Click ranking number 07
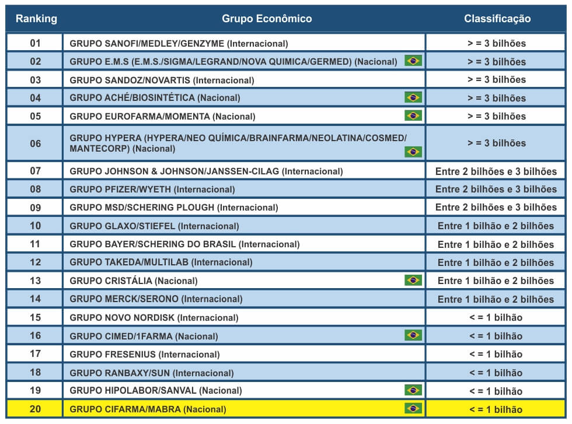Image resolution: width=572 pixels, height=424 pixels. (x=36, y=171)
